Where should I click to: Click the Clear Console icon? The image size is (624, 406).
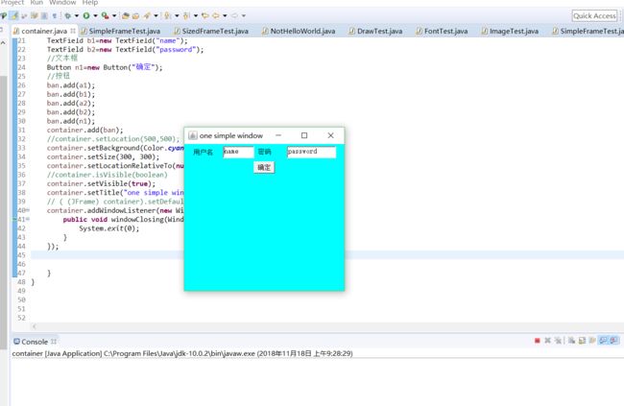point(569,341)
